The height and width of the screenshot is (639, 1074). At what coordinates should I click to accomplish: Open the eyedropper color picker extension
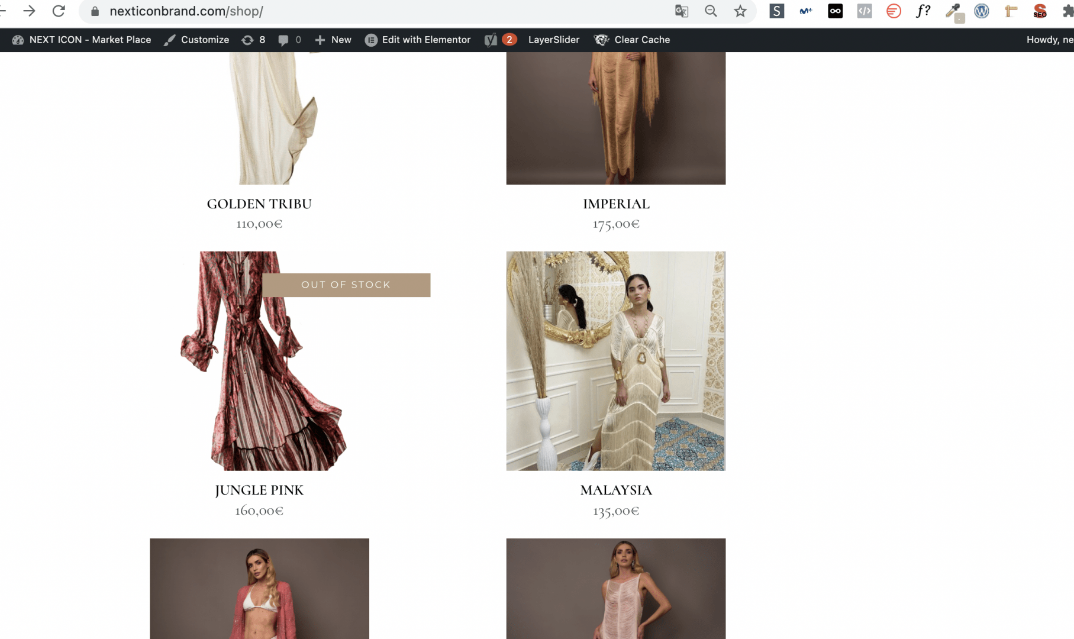[953, 12]
